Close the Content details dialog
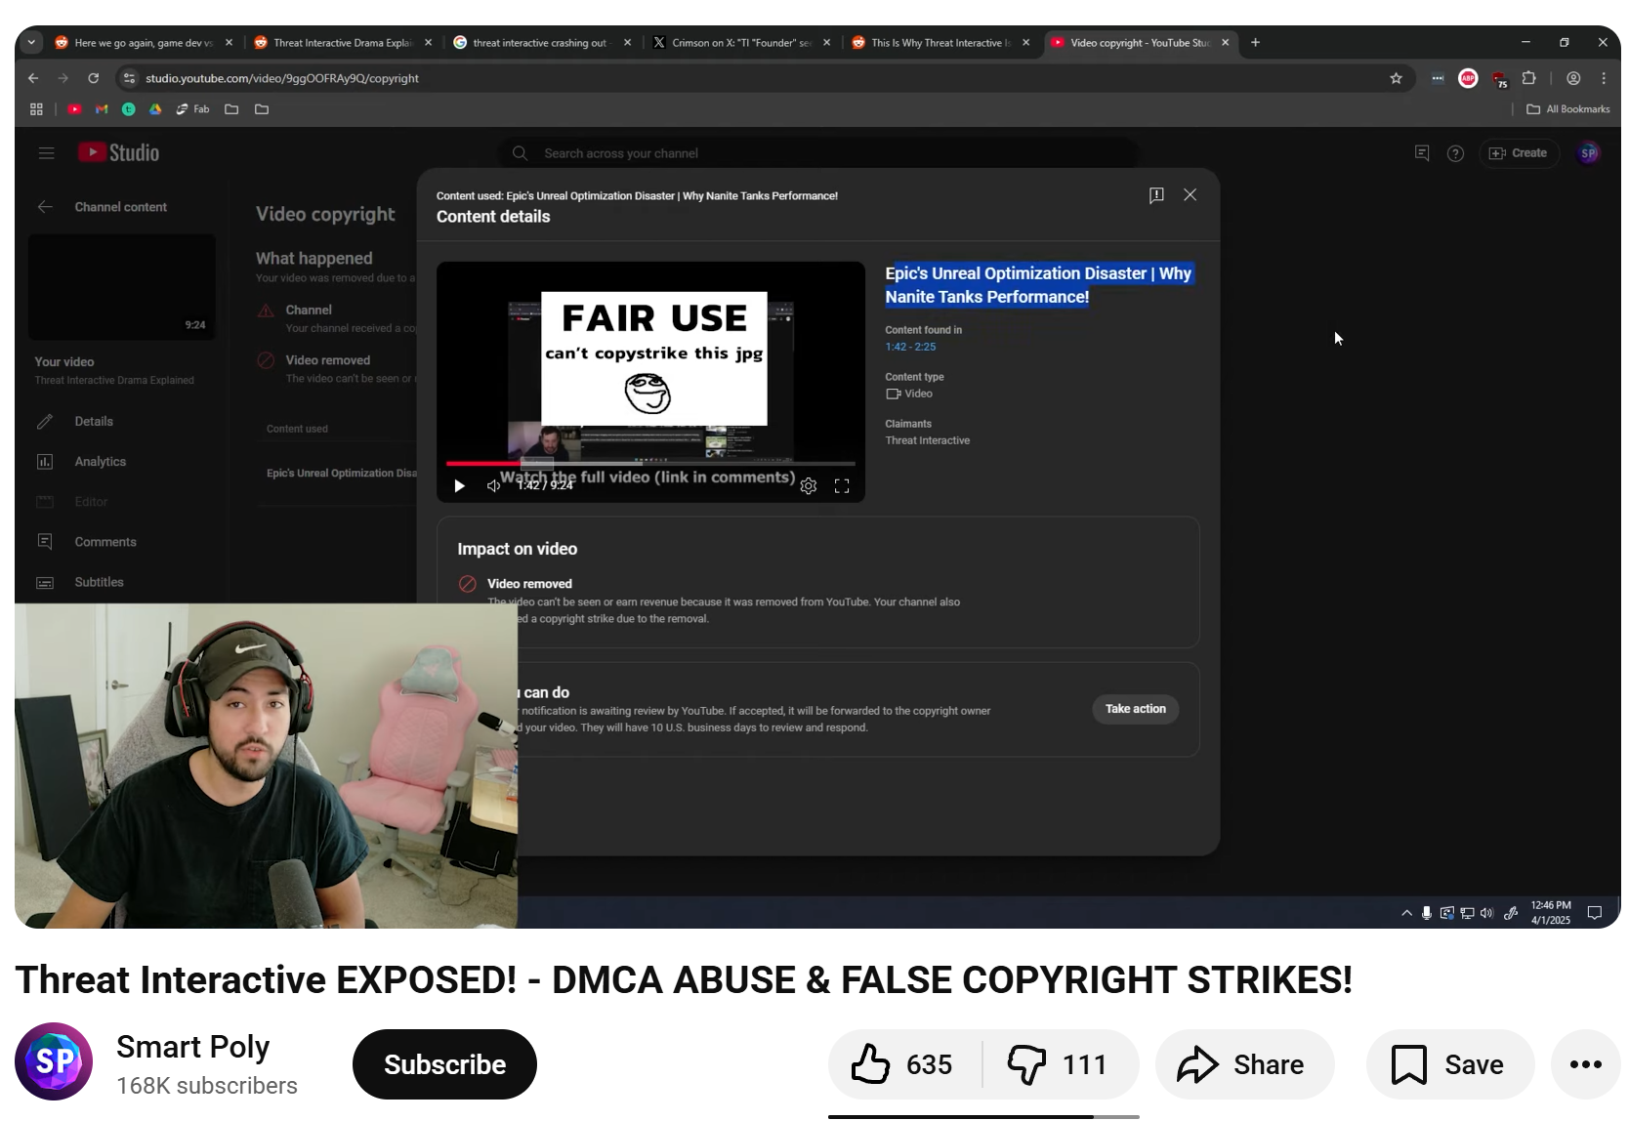This screenshot has width=1629, height=1121. click(1190, 195)
